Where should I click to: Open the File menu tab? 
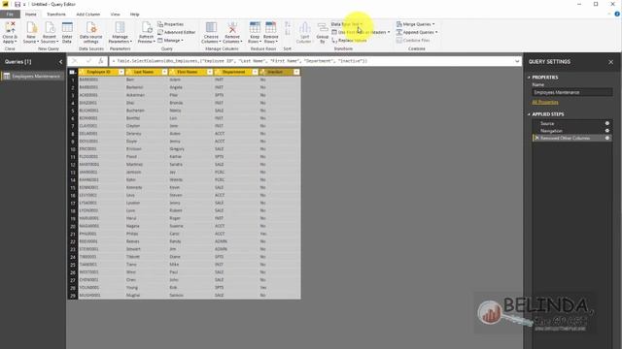coord(10,15)
